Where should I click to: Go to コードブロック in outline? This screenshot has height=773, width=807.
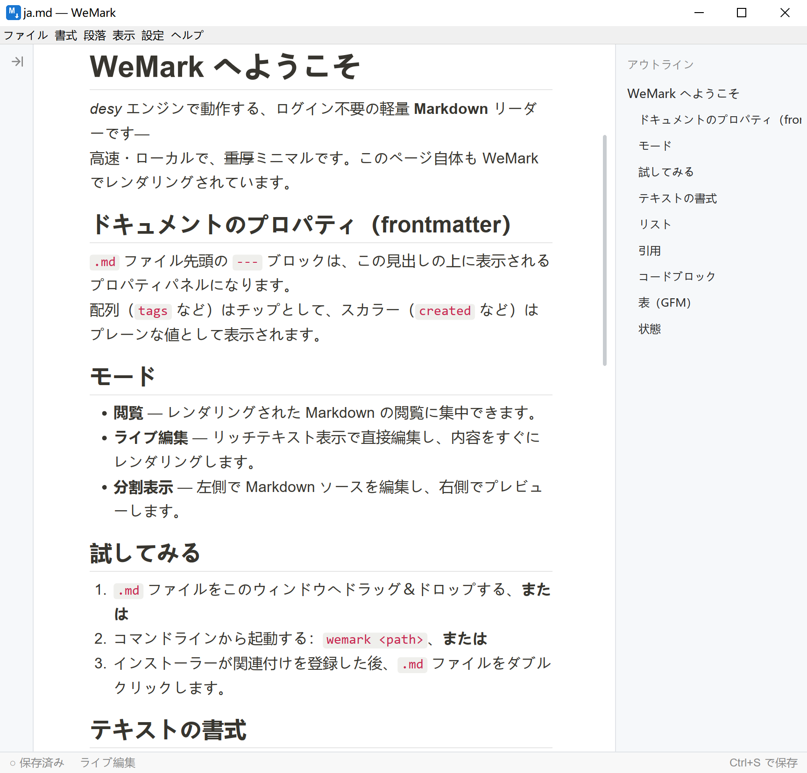tap(677, 277)
